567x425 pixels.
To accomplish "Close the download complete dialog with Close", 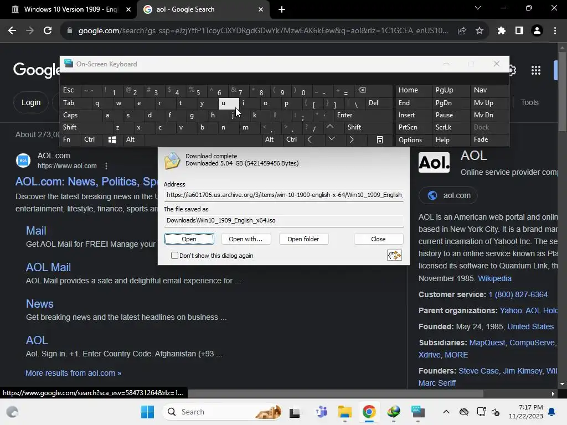I will 378,239.
